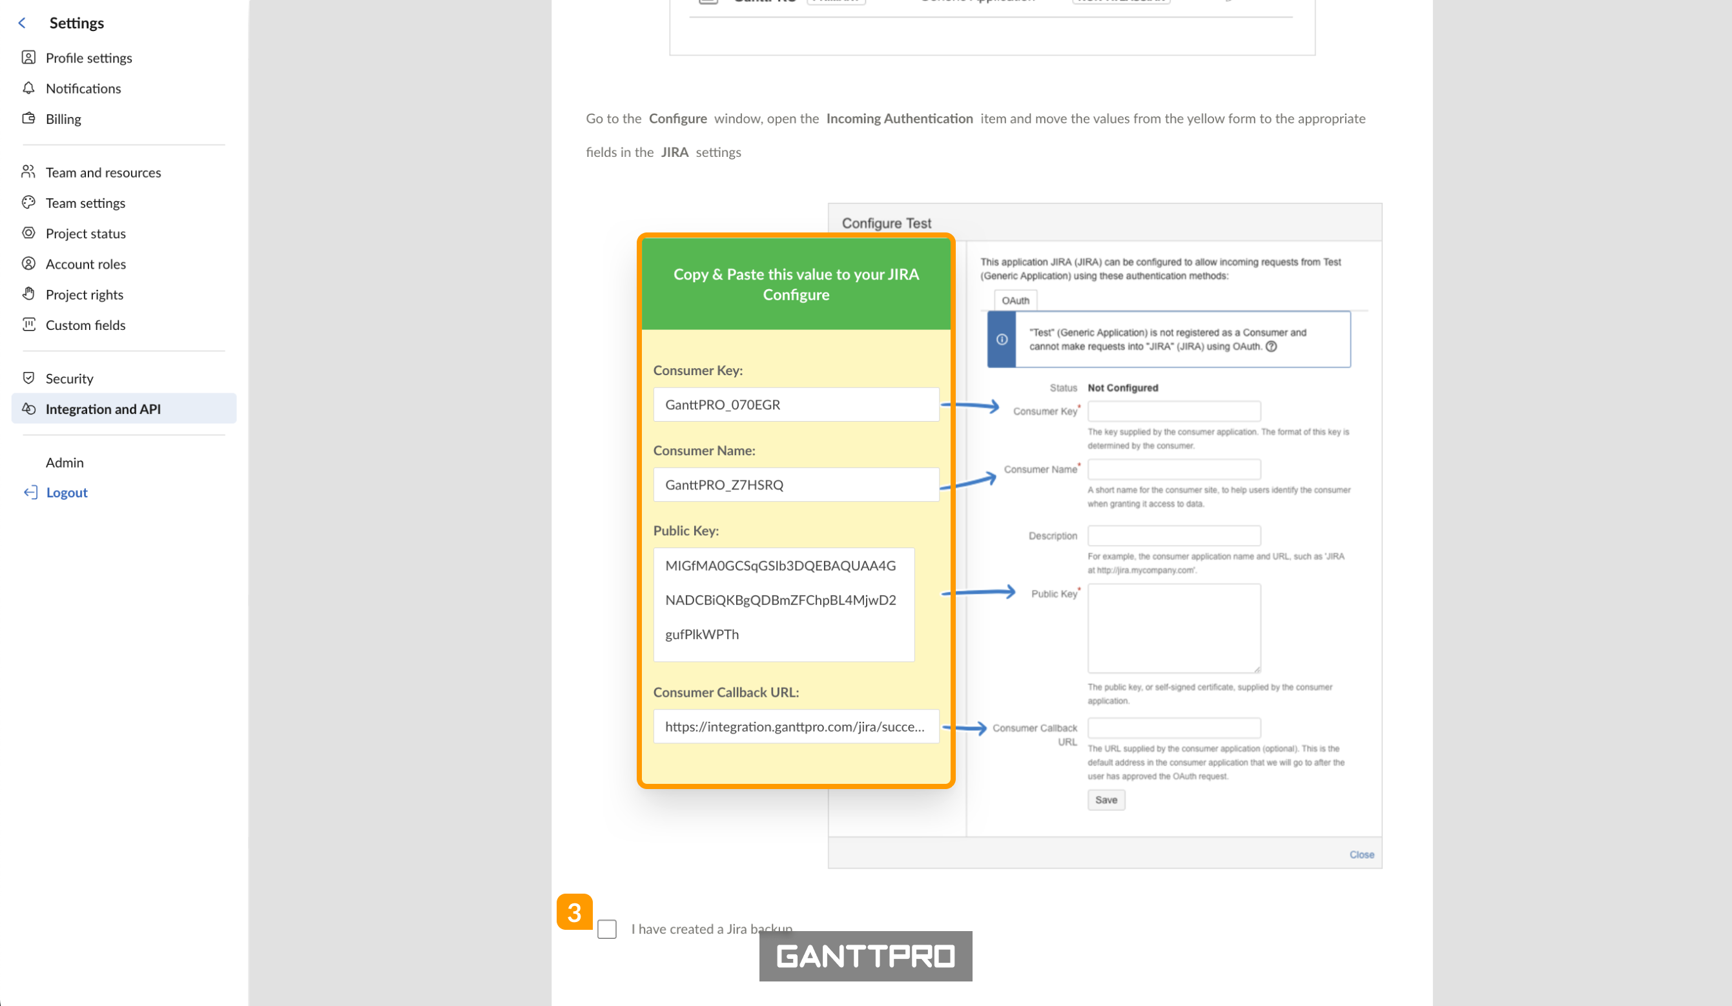Click the 'Consumer Key:' label
The width and height of the screenshot is (1732, 1006).
point(697,370)
